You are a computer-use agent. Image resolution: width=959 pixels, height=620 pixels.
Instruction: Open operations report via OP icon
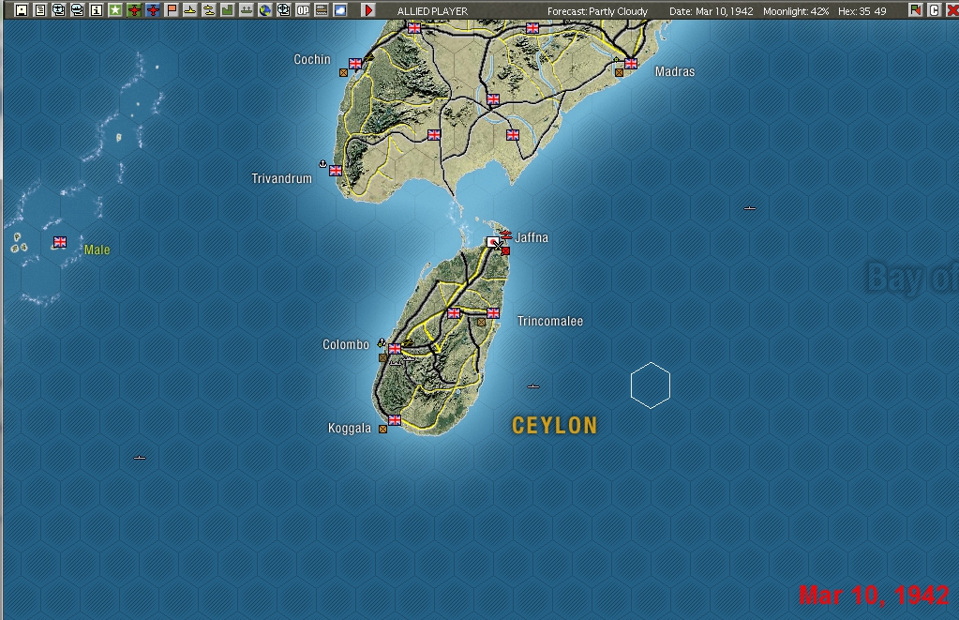tap(302, 8)
